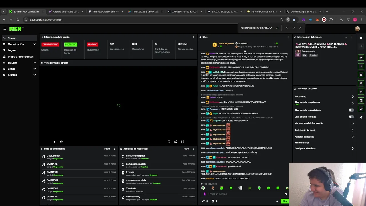This screenshot has height=206, width=366.
Task: Open emoji picker in message box
Action: tap(285, 194)
